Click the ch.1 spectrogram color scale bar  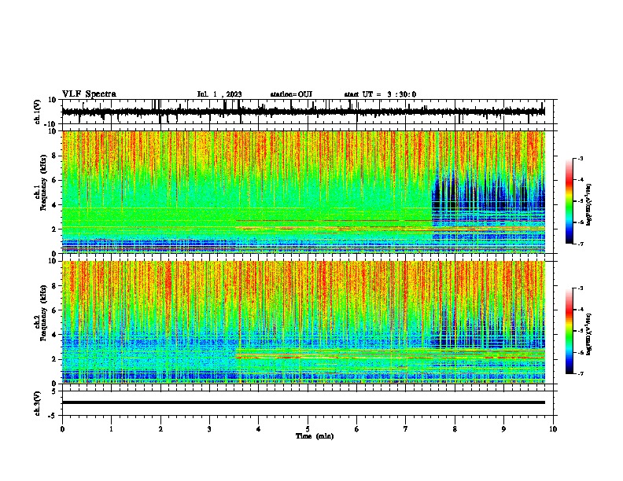tap(570, 201)
